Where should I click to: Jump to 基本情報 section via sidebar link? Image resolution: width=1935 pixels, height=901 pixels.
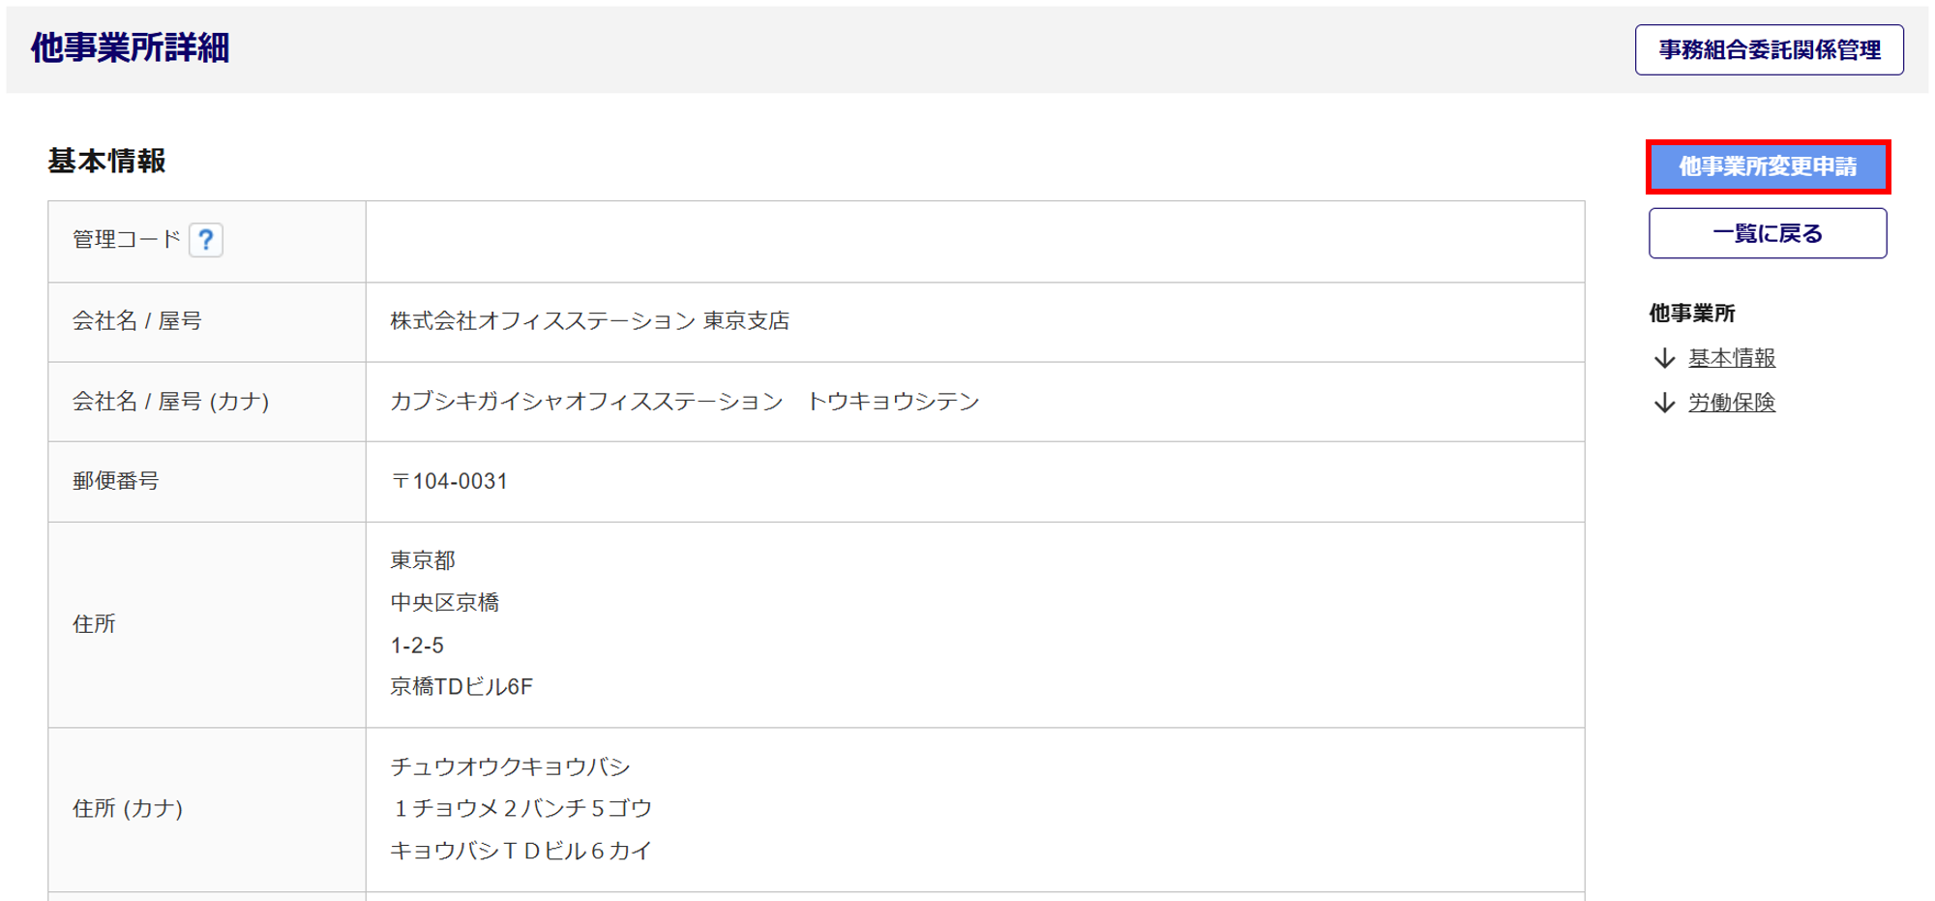click(x=1731, y=359)
